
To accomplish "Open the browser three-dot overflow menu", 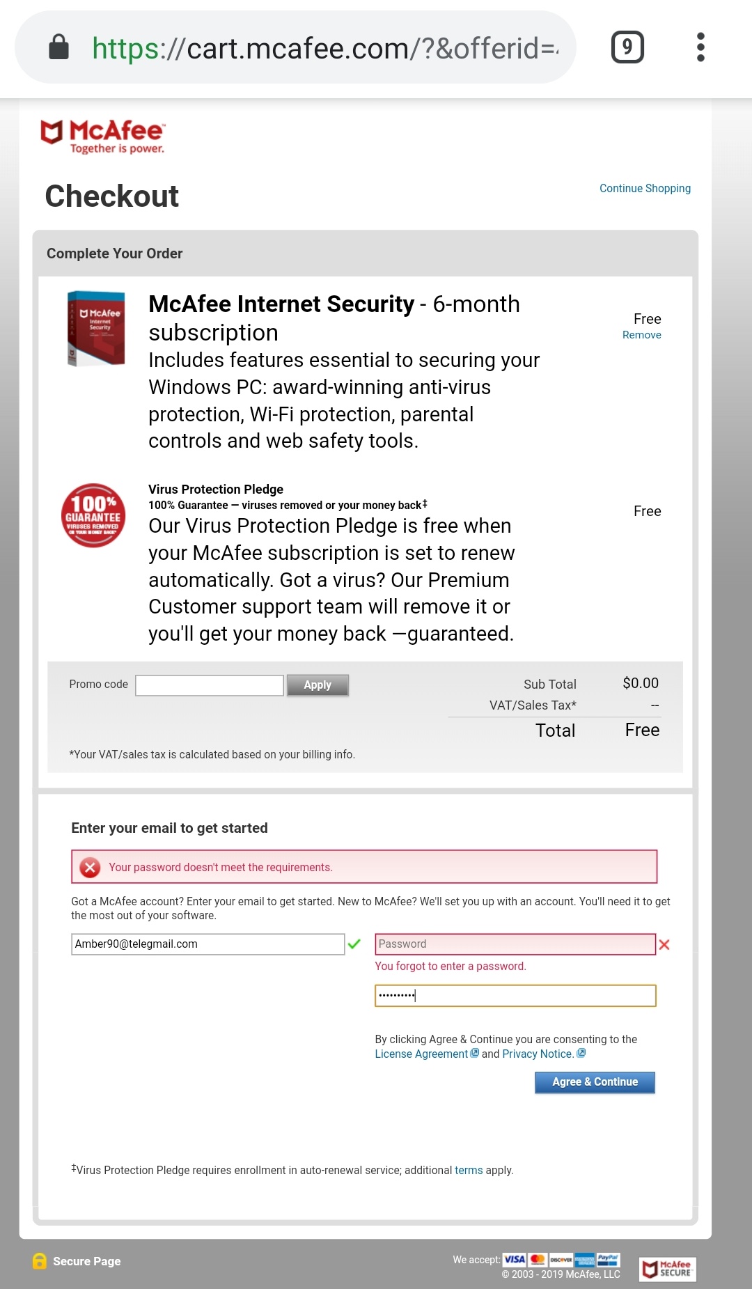I will click(700, 47).
